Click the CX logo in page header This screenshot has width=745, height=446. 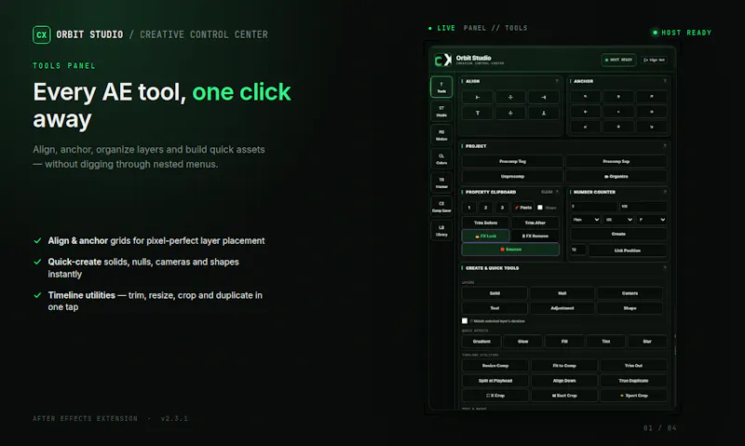(x=41, y=34)
